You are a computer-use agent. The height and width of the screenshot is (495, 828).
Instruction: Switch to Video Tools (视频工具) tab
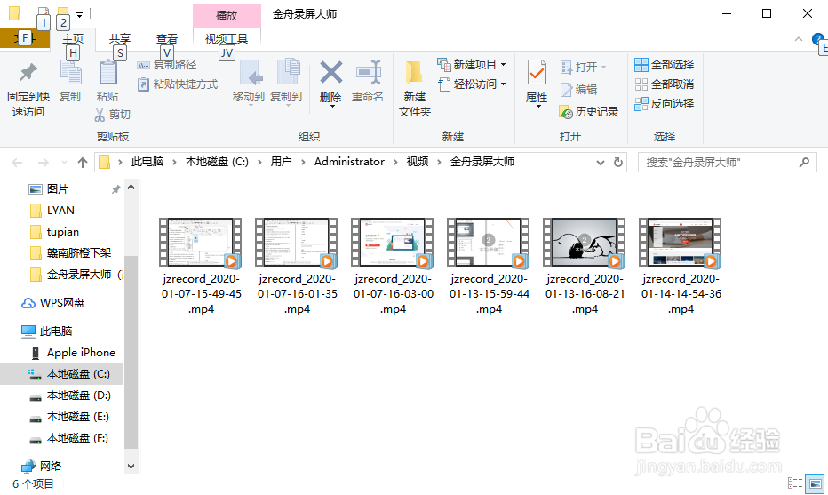227,38
